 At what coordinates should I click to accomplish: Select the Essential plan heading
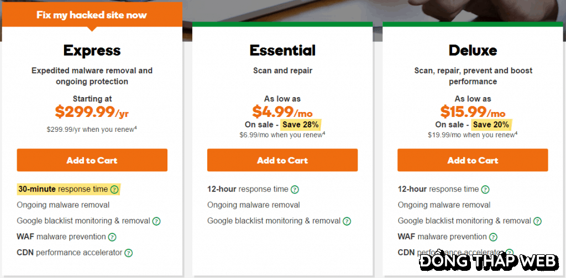[x=282, y=51]
